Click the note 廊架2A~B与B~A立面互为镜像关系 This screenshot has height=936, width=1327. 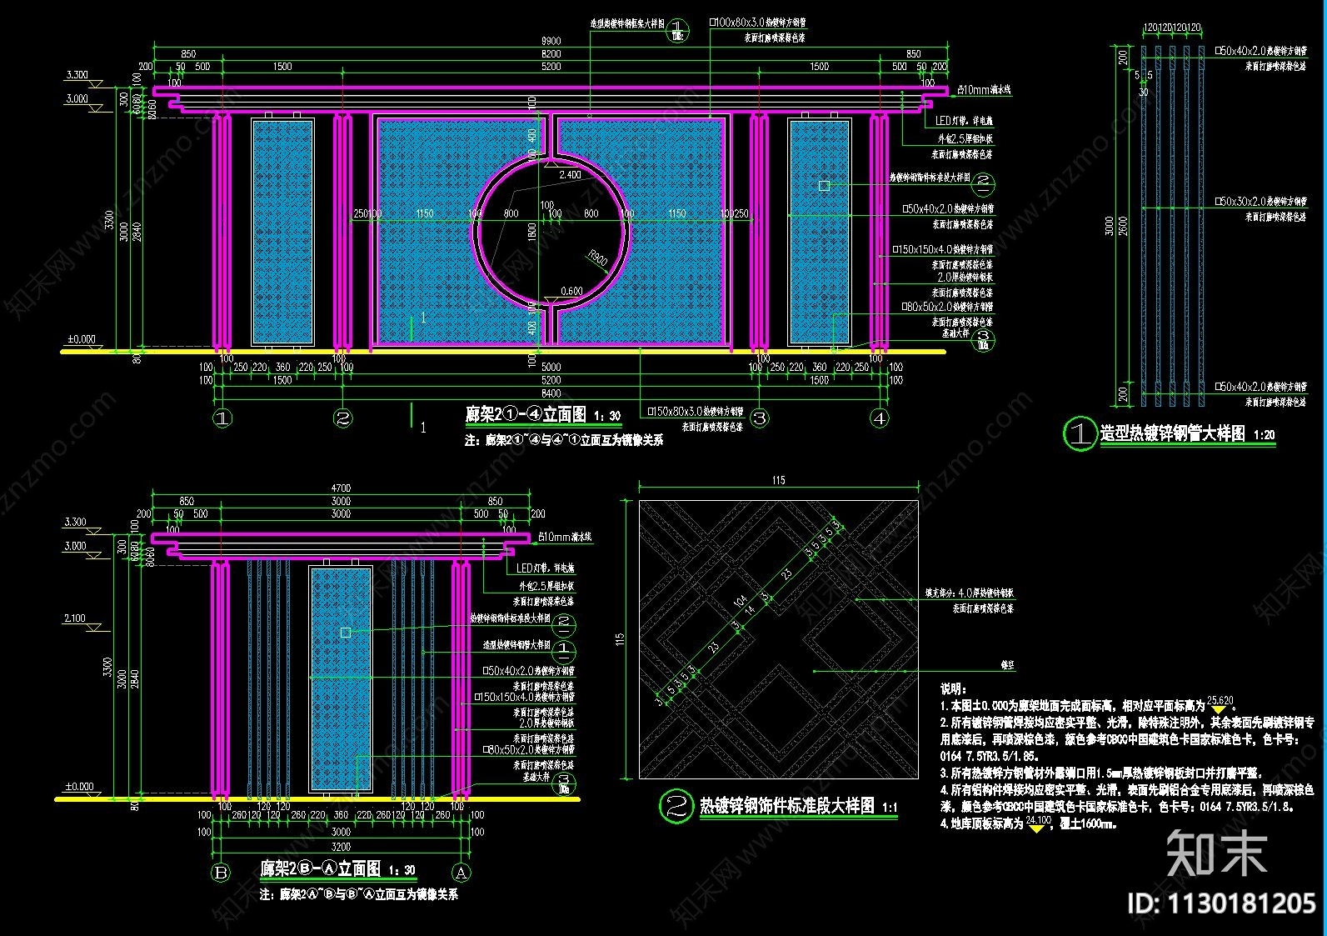click(x=358, y=894)
